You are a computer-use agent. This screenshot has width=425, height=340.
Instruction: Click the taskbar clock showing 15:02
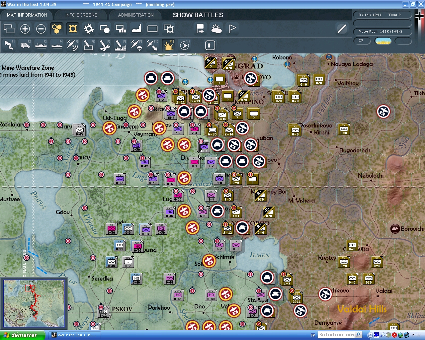[x=416, y=335]
